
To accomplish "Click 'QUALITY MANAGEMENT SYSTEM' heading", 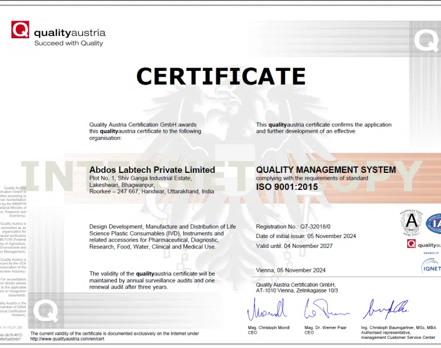I will point(326,170).
